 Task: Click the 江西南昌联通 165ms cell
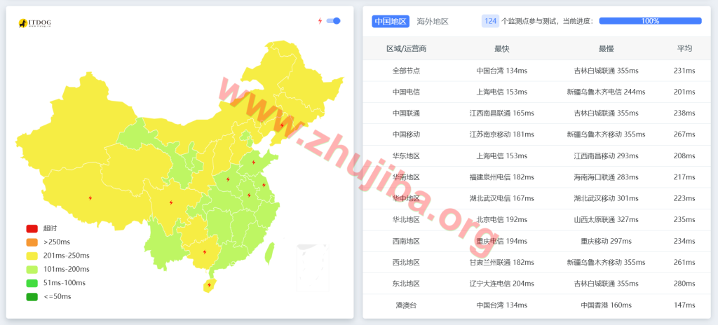coord(501,113)
